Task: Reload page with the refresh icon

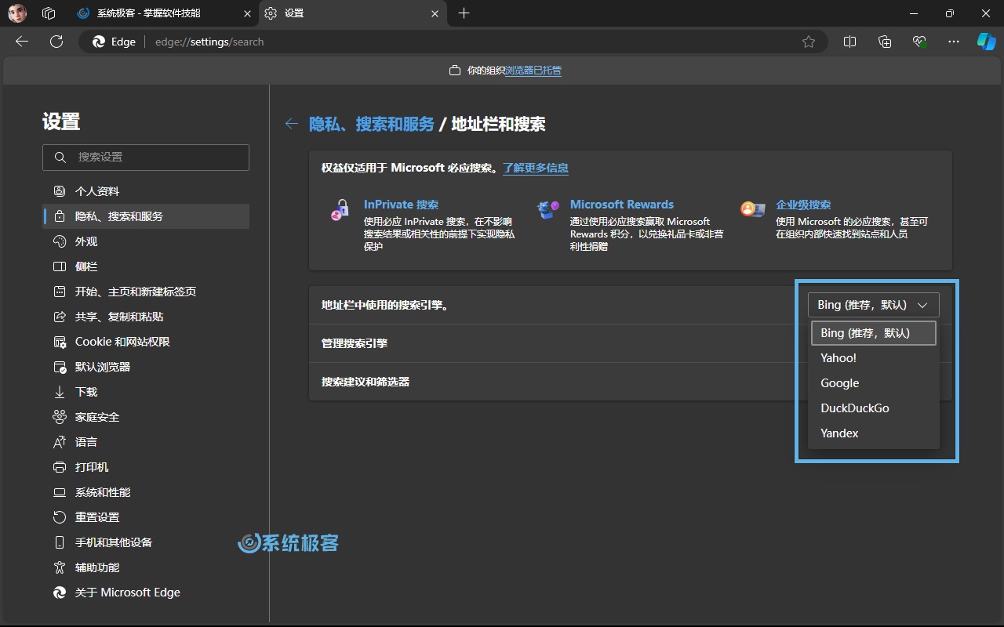Action: 56,42
